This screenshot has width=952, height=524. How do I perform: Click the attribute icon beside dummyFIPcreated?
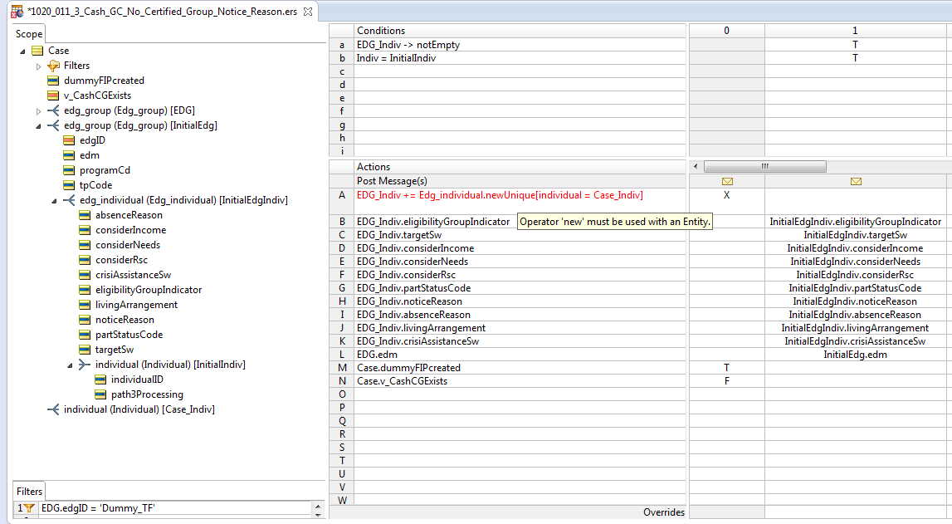pyautogui.click(x=53, y=81)
